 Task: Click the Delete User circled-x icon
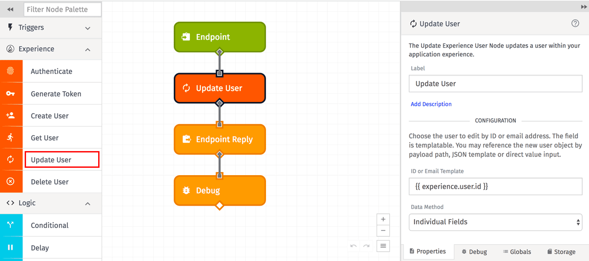click(11, 182)
